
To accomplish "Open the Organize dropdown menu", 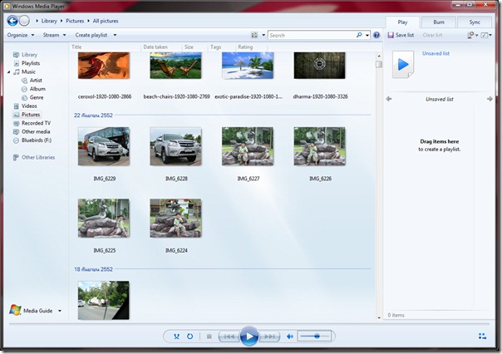I will point(20,36).
